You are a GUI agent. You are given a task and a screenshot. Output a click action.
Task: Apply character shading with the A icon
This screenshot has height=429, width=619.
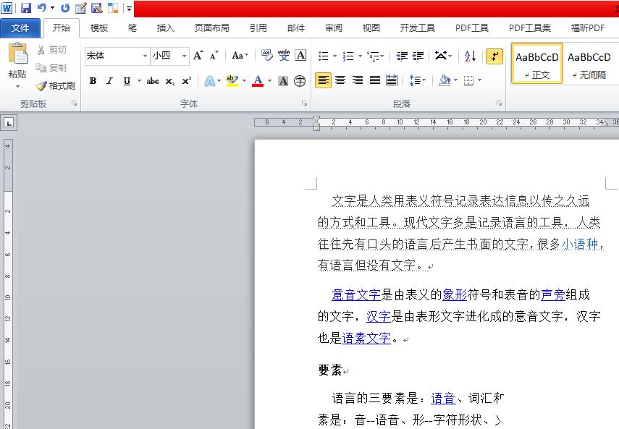[284, 80]
